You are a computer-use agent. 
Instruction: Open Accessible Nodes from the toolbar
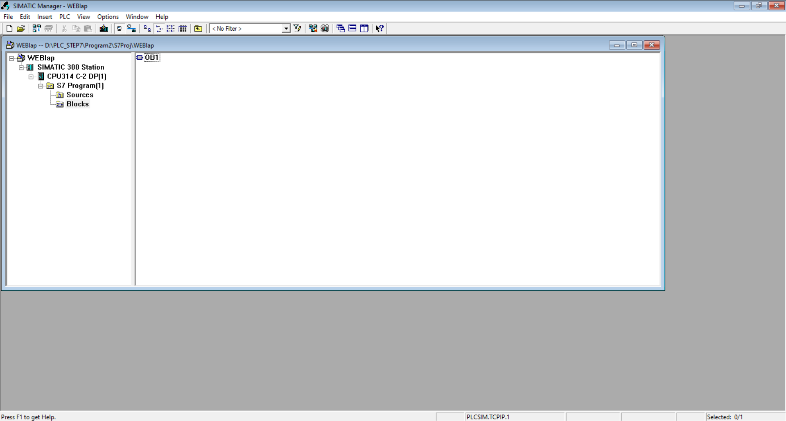(x=36, y=28)
